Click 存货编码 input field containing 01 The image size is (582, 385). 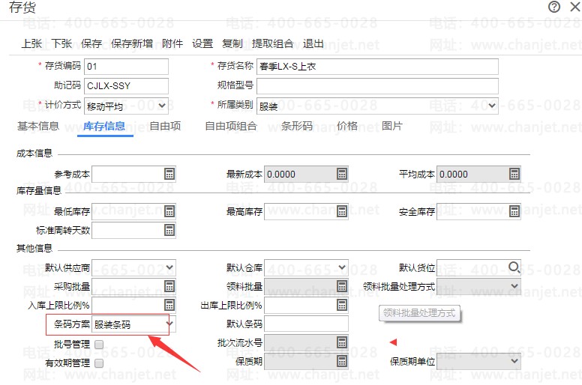[x=126, y=67]
